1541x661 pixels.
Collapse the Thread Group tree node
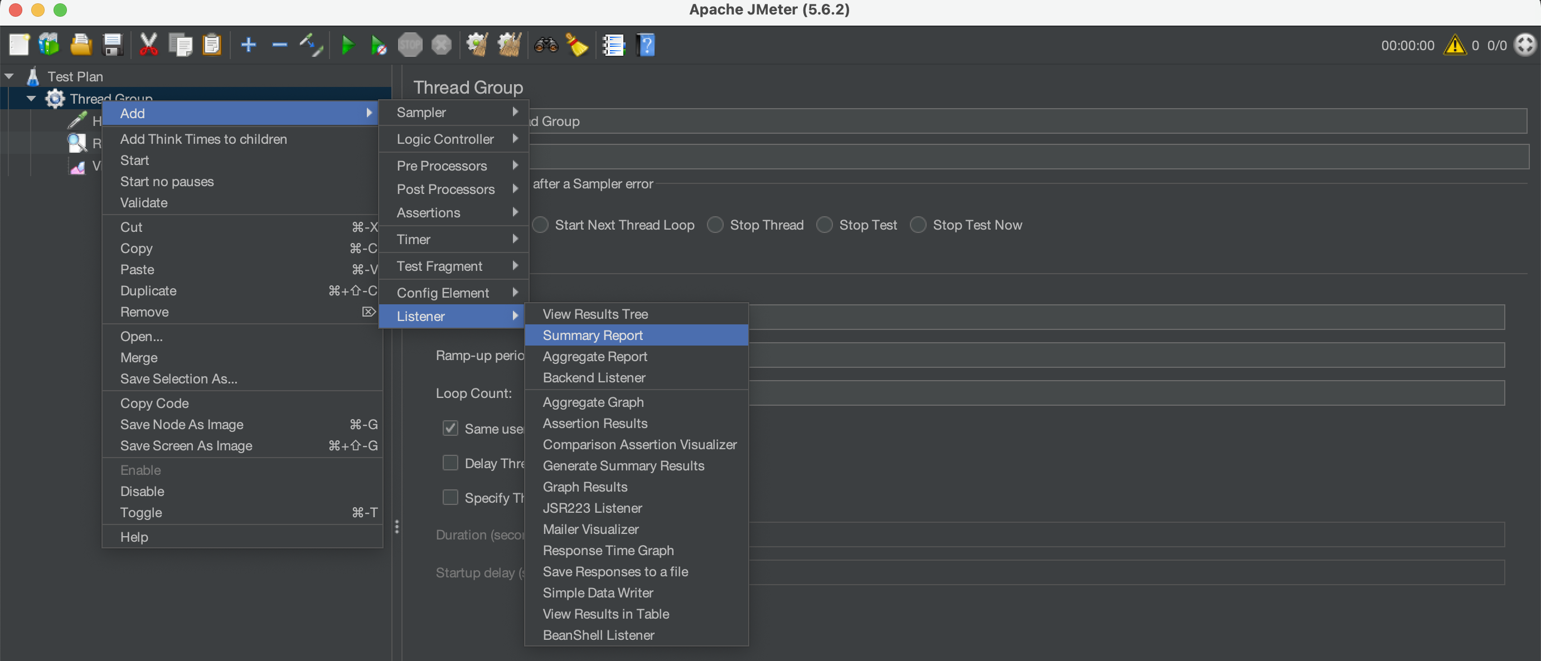32,99
